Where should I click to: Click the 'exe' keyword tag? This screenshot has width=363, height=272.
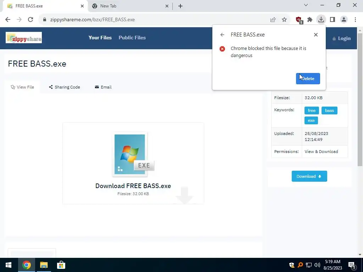[311, 120]
